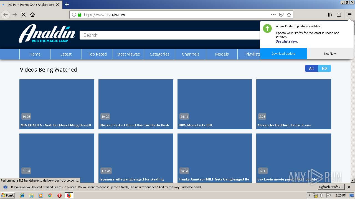
Task: Click the green secure connection padlock
Action: click(x=80, y=15)
